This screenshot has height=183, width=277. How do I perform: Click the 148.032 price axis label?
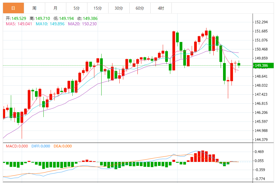tap(261, 85)
